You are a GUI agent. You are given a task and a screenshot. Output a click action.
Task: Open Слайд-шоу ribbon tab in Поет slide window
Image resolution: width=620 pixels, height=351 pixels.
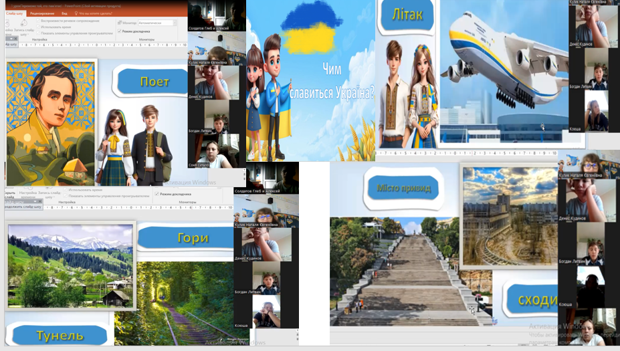[15, 13]
